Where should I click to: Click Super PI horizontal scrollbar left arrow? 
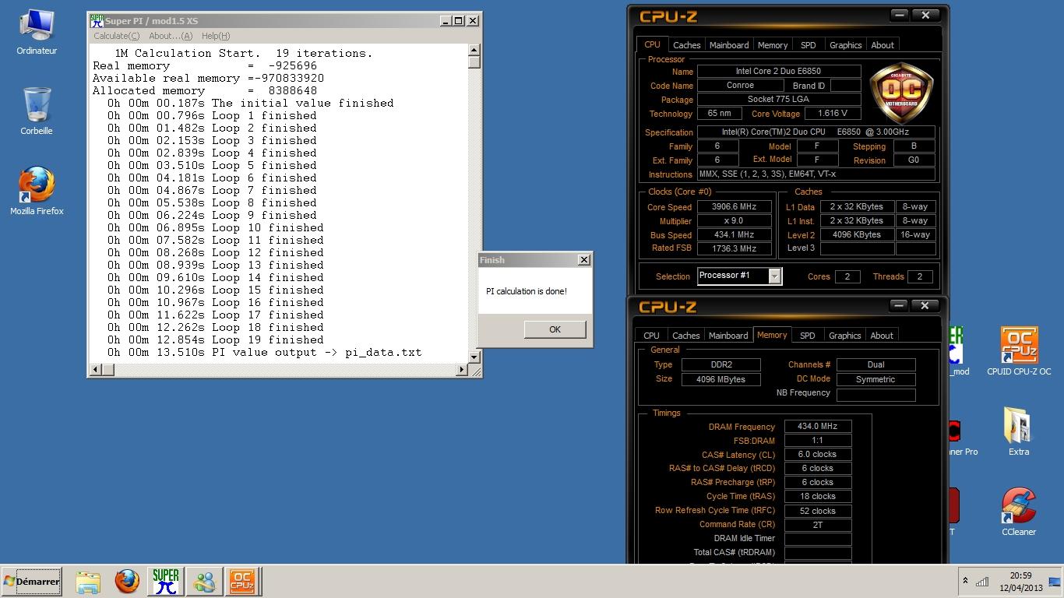point(97,369)
